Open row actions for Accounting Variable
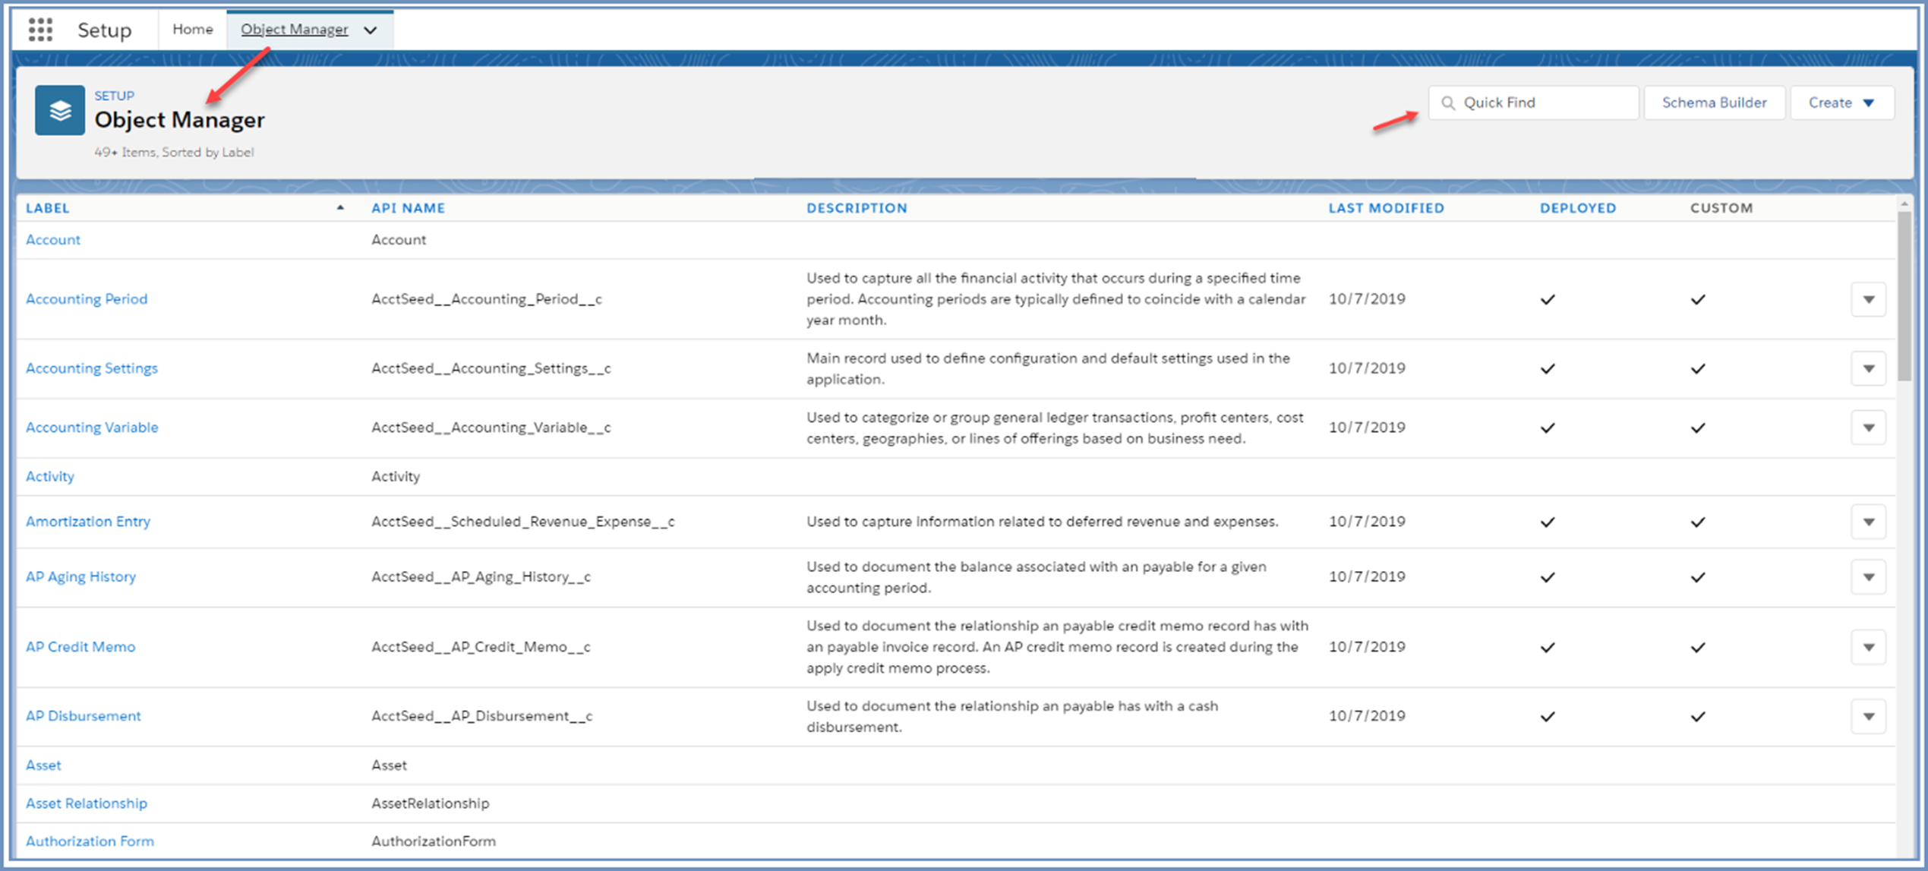Viewport: 1928px width, 871px height. coord(1869,428)
